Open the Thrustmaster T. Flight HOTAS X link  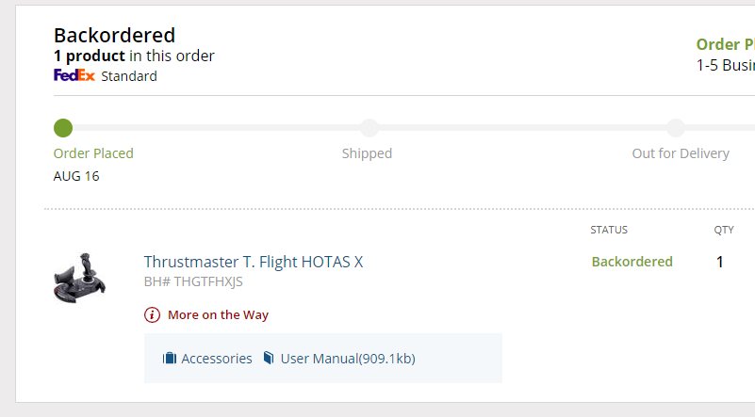253,262
